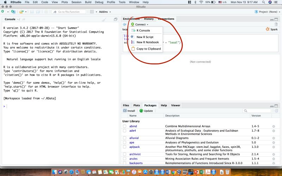Remove the abind package icon
The image size is (282, 176).
click(274, 126)
